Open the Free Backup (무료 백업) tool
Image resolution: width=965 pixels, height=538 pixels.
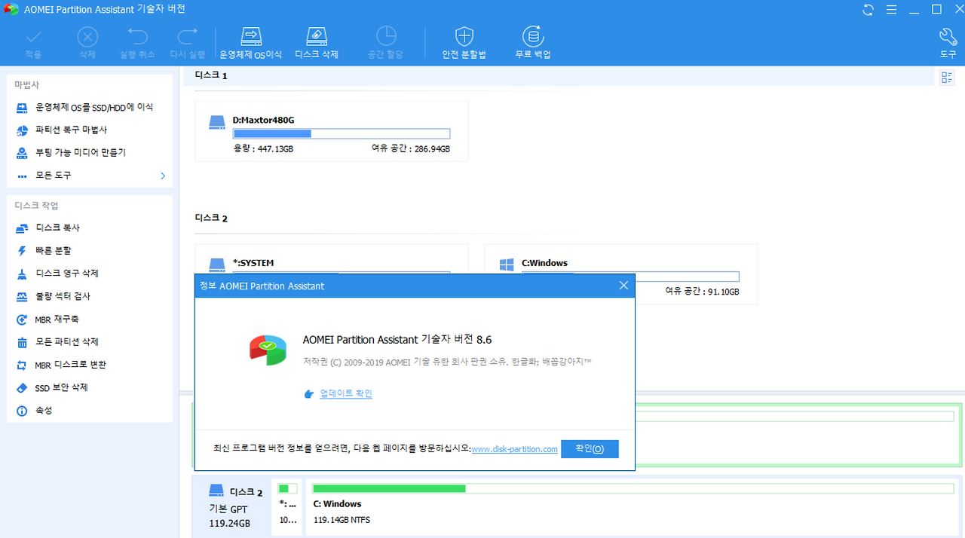pos(533,43)
